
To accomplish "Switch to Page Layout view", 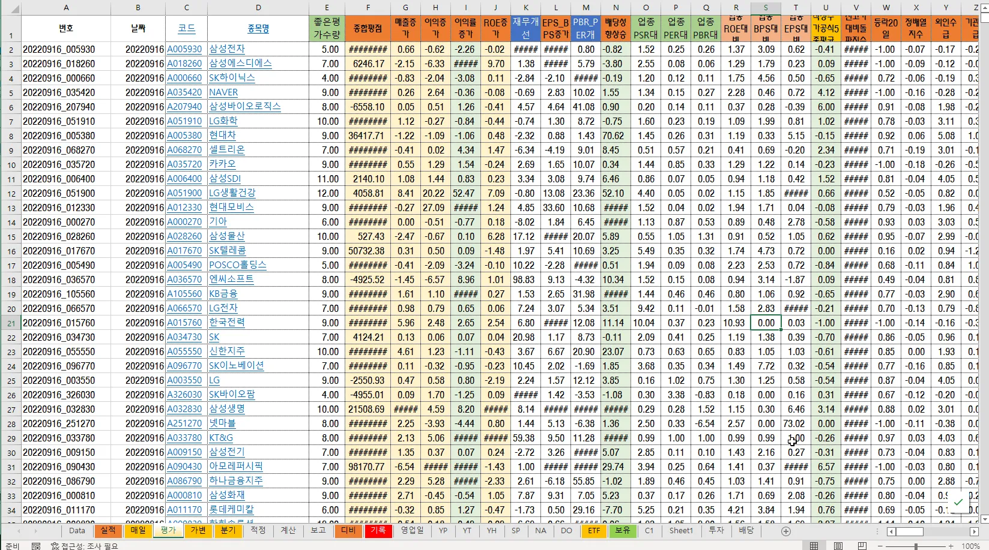I will pos(838,546).
